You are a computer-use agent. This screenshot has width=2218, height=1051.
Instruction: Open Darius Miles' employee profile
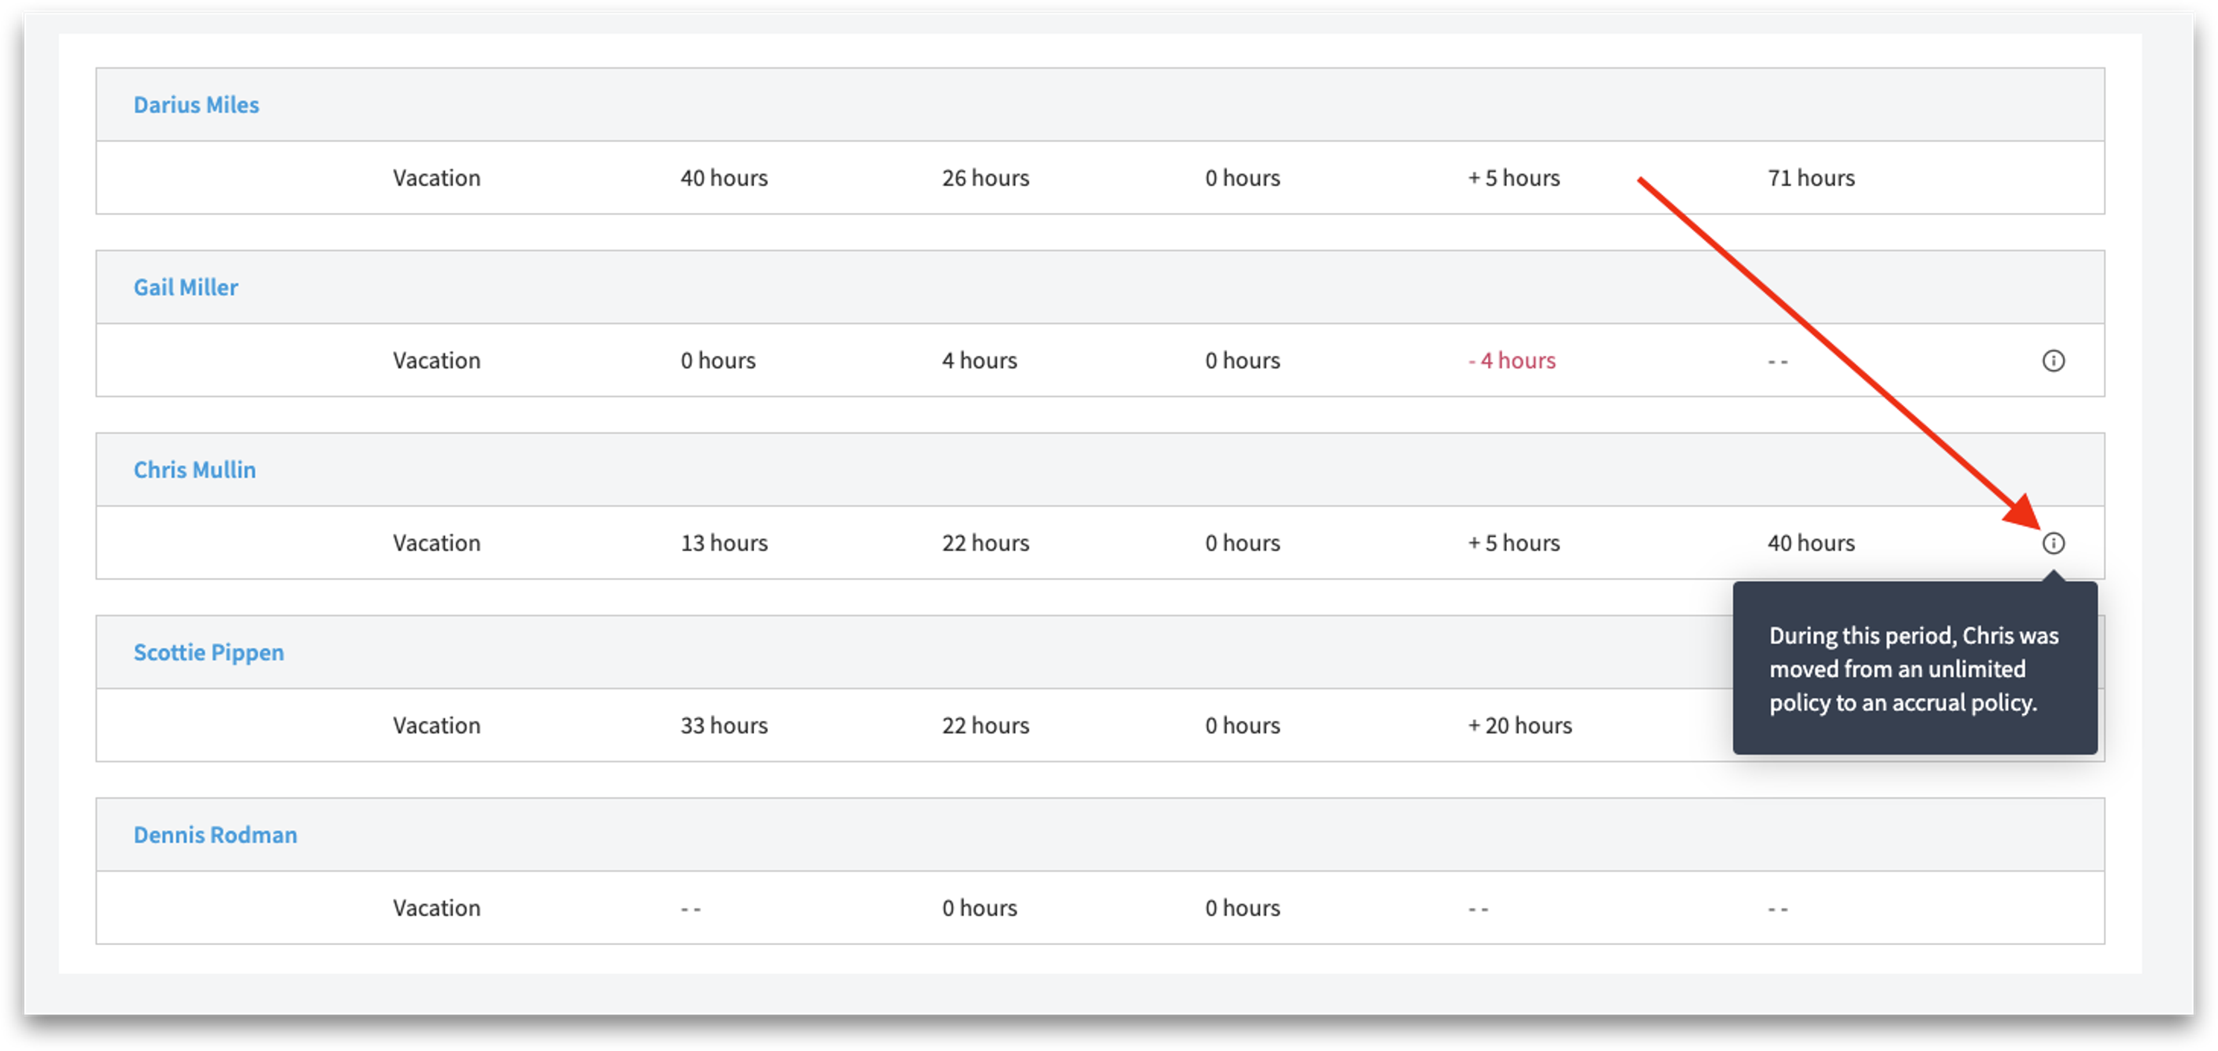196,105
